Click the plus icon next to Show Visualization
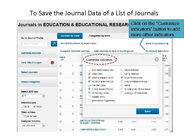Image resolution: width=184 pixels, height=138 pixels. pyautogui.click(x=167, y=44)
